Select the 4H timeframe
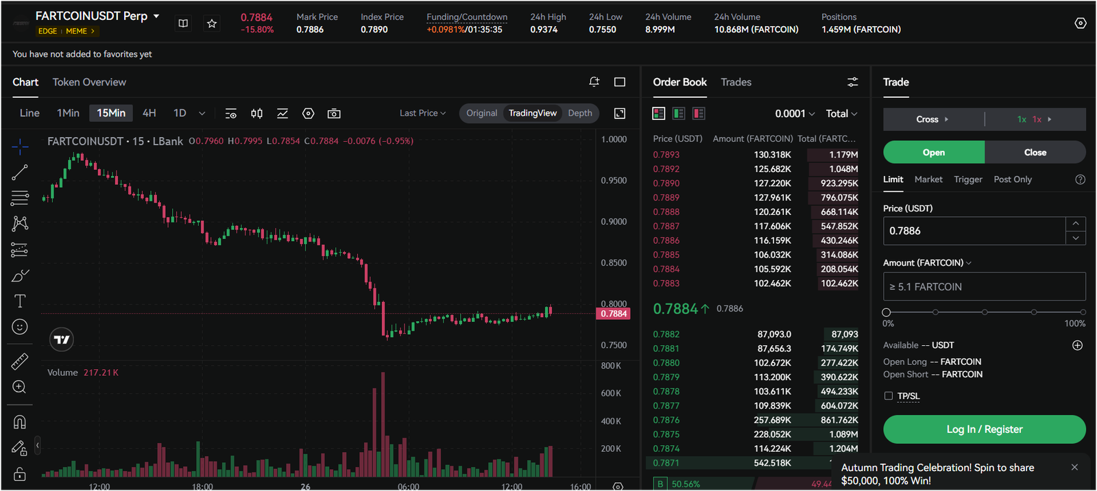This screenshot has width=1097, height=491. coord(149,113)
